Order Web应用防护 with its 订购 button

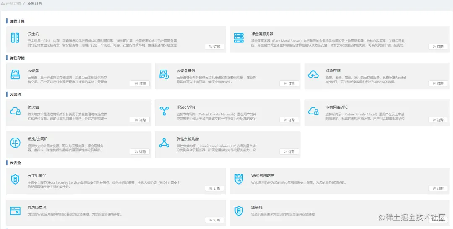(x=437, y=189)
